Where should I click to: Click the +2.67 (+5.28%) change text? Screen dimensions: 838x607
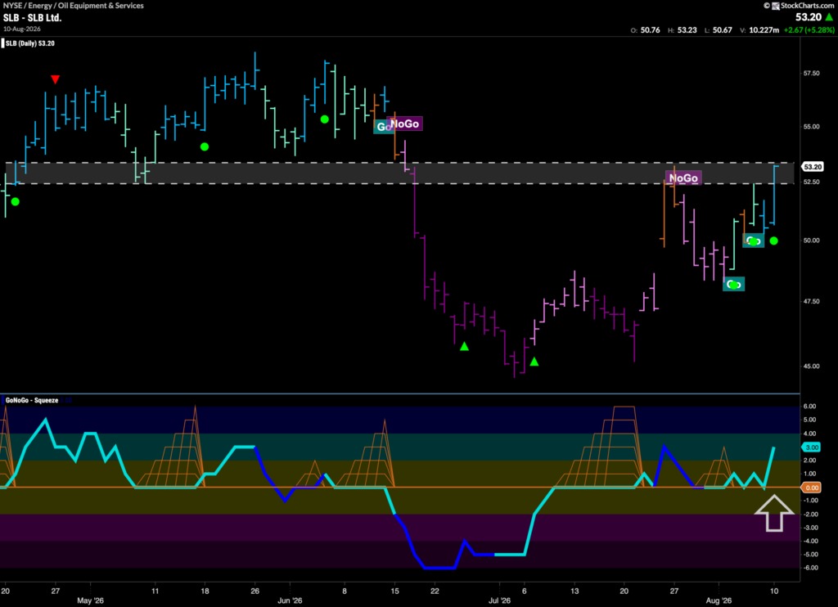(809, 30)
